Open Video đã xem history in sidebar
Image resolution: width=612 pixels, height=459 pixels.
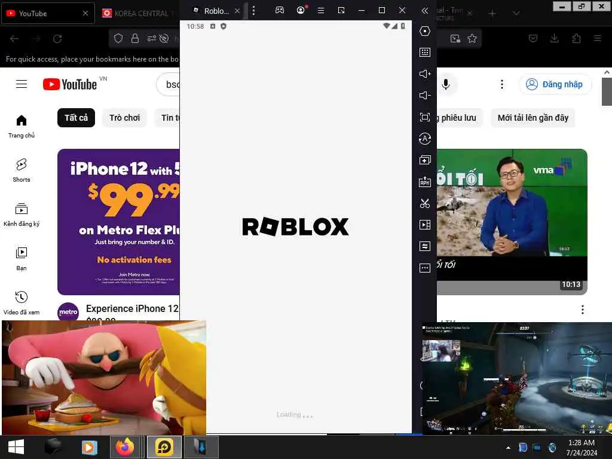pos(22,303)
